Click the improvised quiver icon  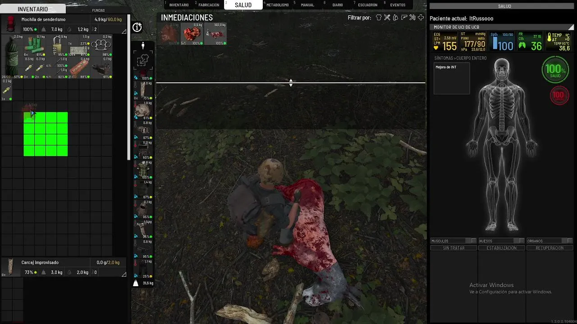point(10,267)
